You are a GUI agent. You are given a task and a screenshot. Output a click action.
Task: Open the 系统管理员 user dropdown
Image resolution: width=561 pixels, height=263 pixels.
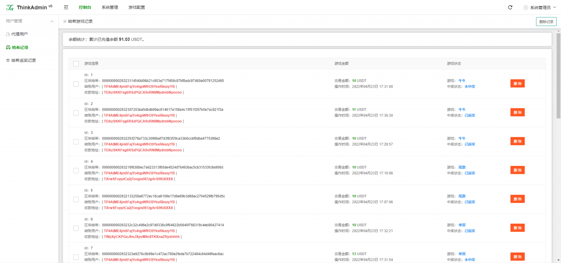540,7
